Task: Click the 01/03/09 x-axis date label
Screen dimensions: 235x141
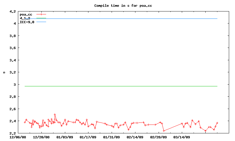Action: point(65,137)
